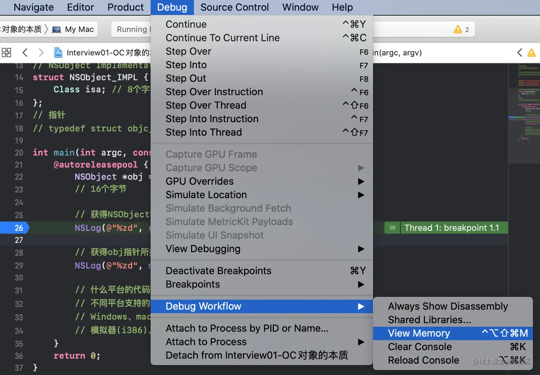Expand Attach to Process submenu
Viewport: 540px width, 375px height.
click(x=262, y=342)
